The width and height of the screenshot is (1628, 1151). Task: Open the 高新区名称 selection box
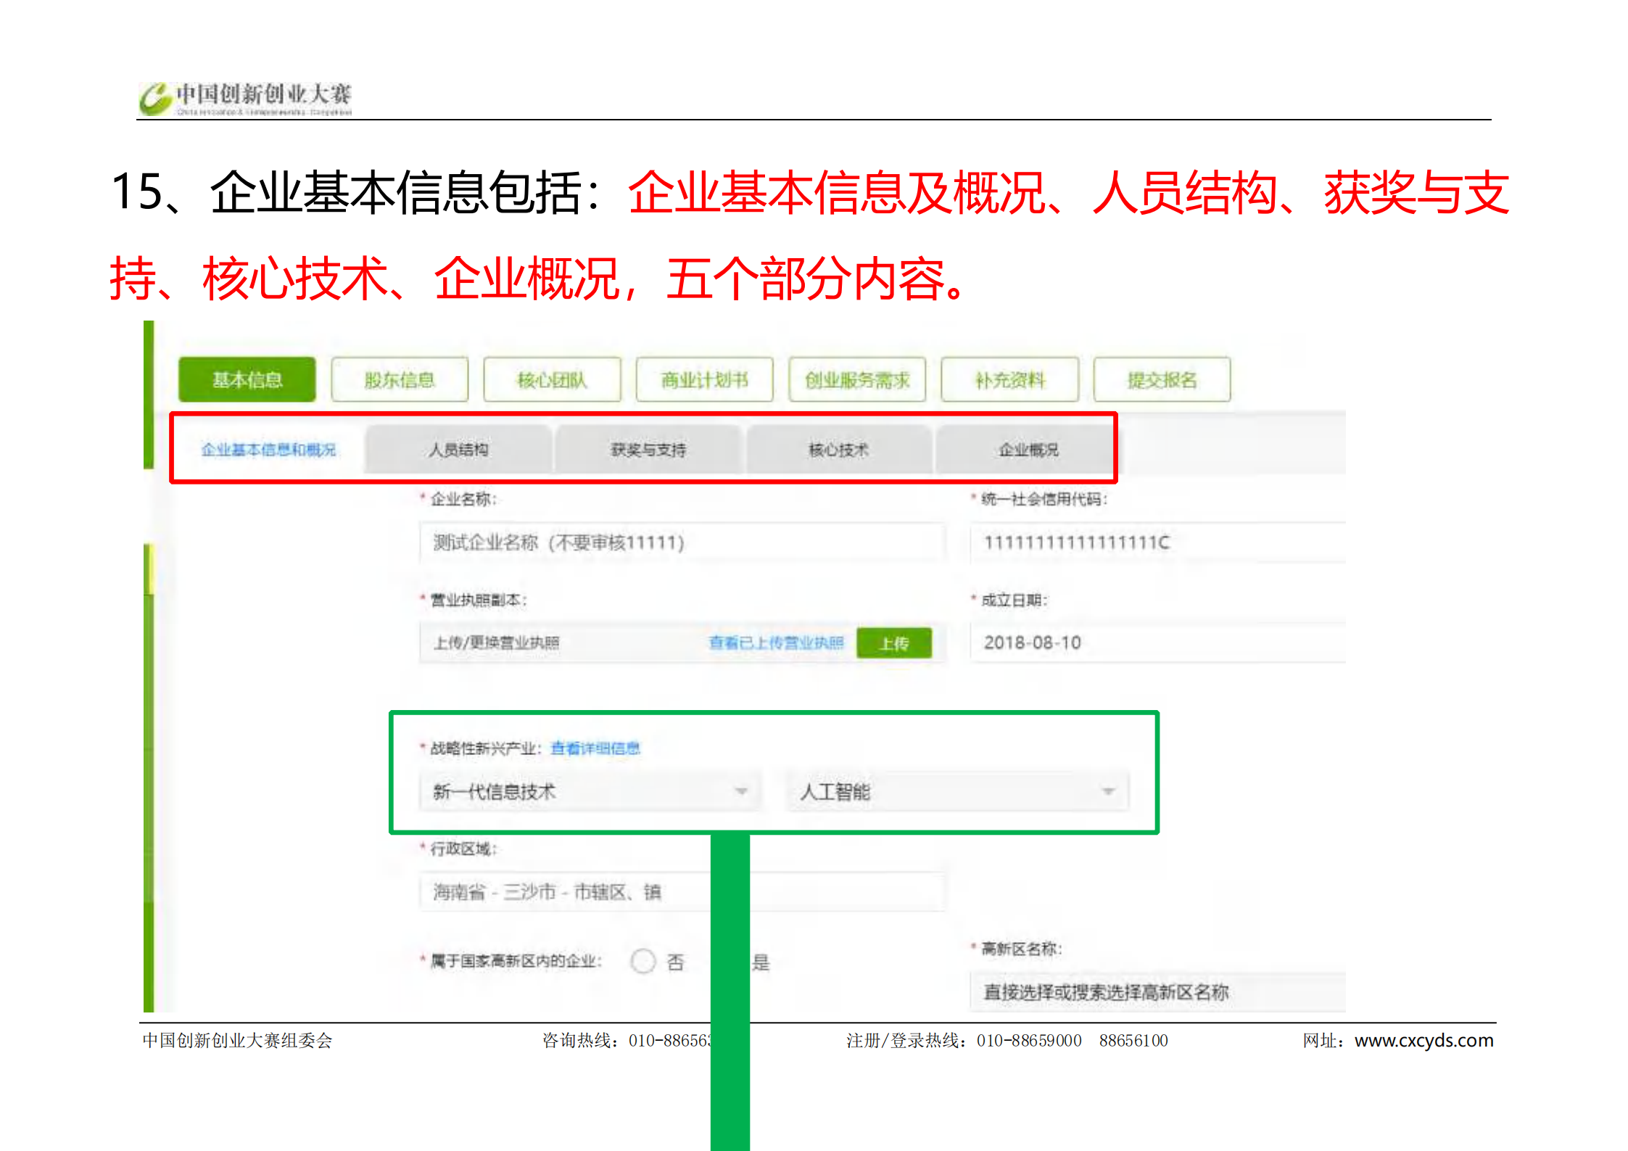[x=1157, y=991]
